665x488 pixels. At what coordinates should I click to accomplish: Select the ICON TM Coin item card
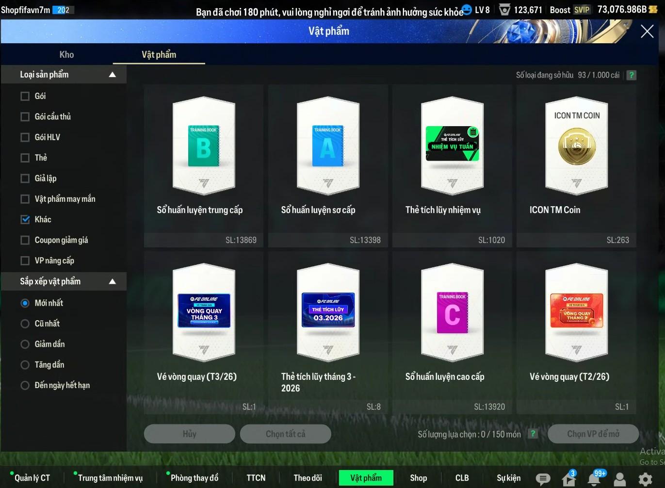pos(576,165)
